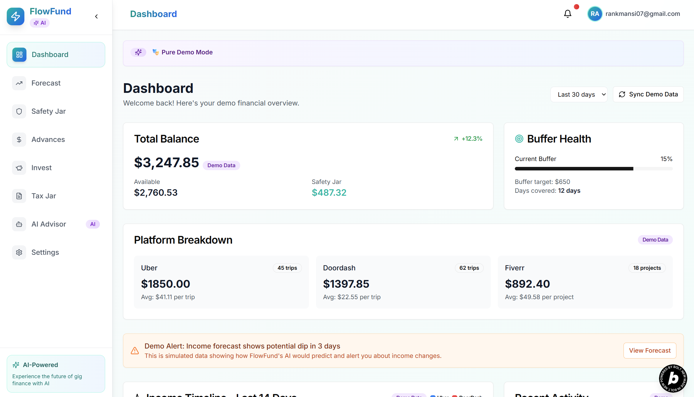The width and height of the screenshot is (694, 397).
Task: Click the AI Advisor robot icon
Action: tap(19, 224)
